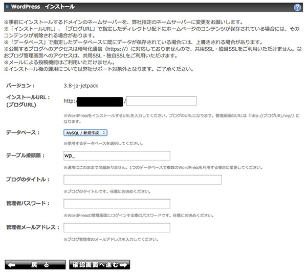Click the administrator password input field
This screenshot has height=273, width=307.
click(117, 204)
